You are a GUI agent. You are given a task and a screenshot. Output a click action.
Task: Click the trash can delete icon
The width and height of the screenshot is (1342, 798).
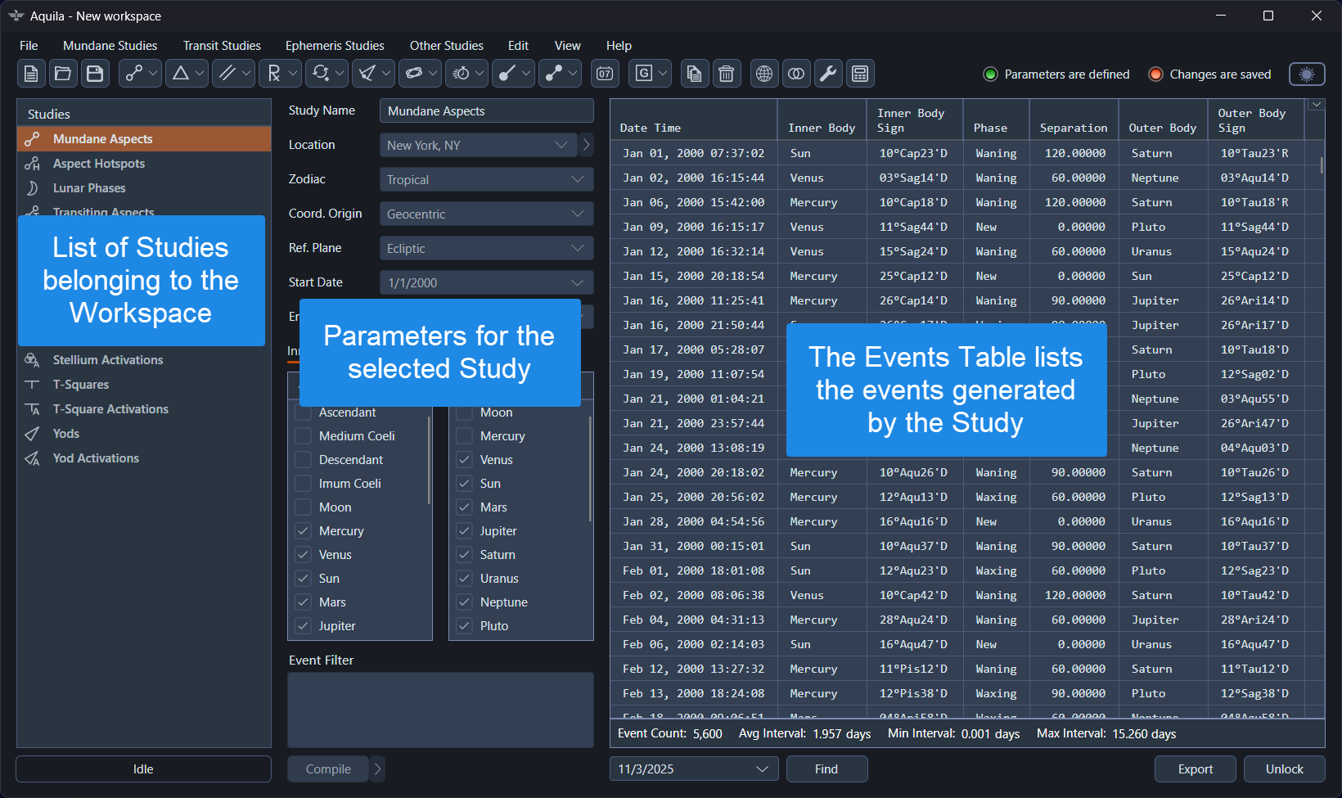726,74
